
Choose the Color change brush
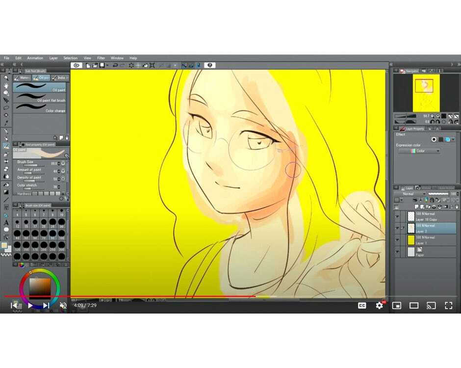point(39,107)
